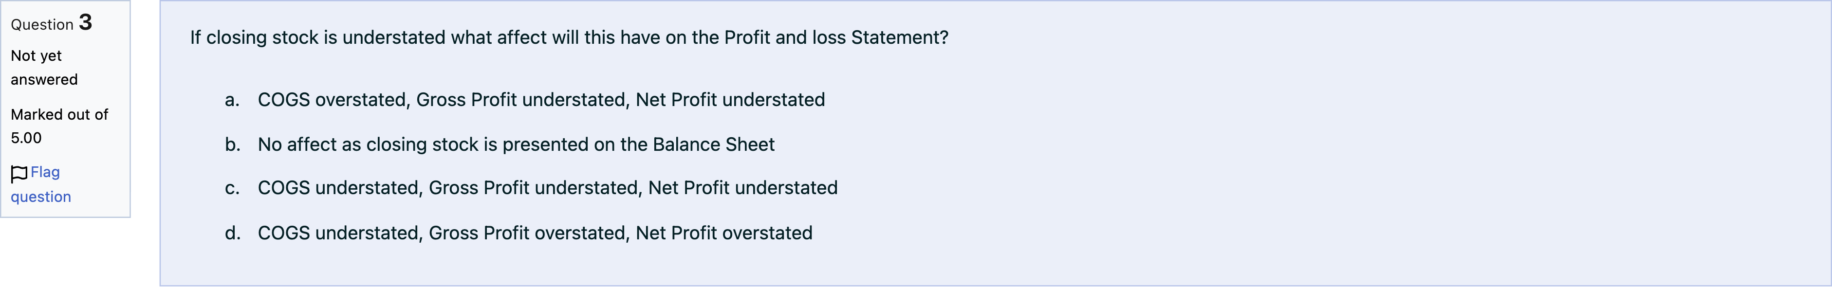Click the "Marked out of 5.00" label

coord(59,126)
